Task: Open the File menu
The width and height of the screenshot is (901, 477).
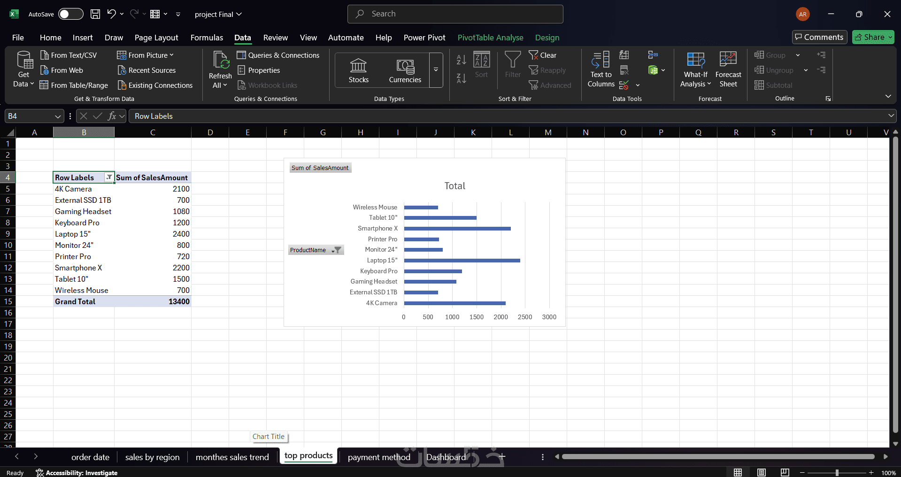Action: pos(18,38)
